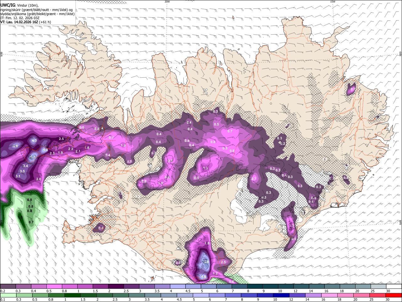Click the 'slydda/snjókoma' legend description line
The height and width of the screenshot is (302, 402).
click(x=37, y=14)
